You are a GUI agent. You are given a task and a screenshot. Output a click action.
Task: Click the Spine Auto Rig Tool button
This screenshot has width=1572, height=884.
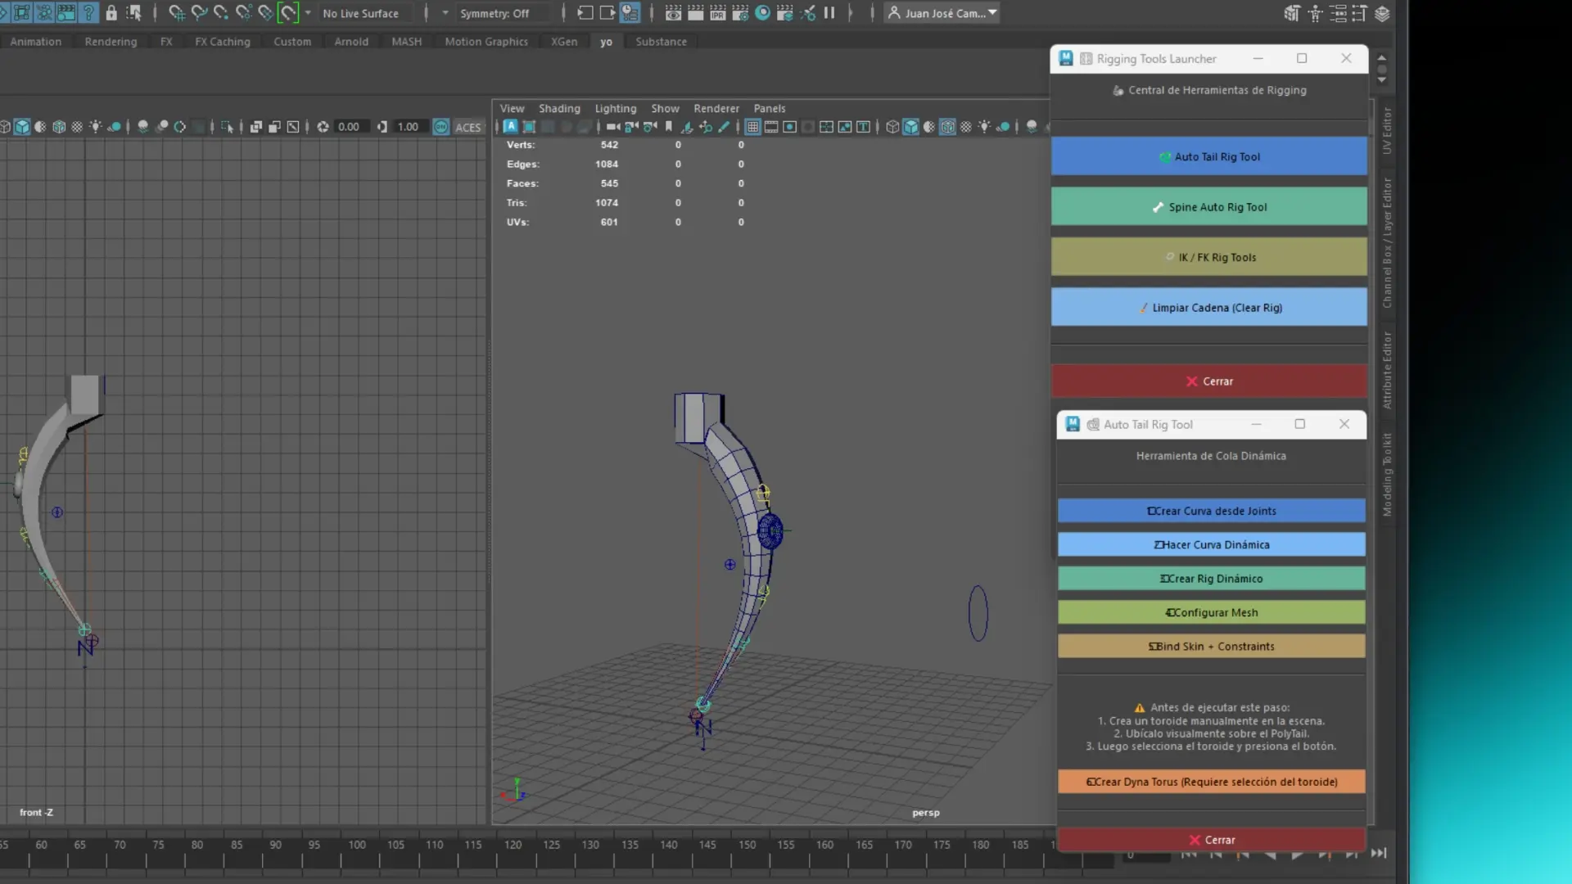[x=1209, y=206]
